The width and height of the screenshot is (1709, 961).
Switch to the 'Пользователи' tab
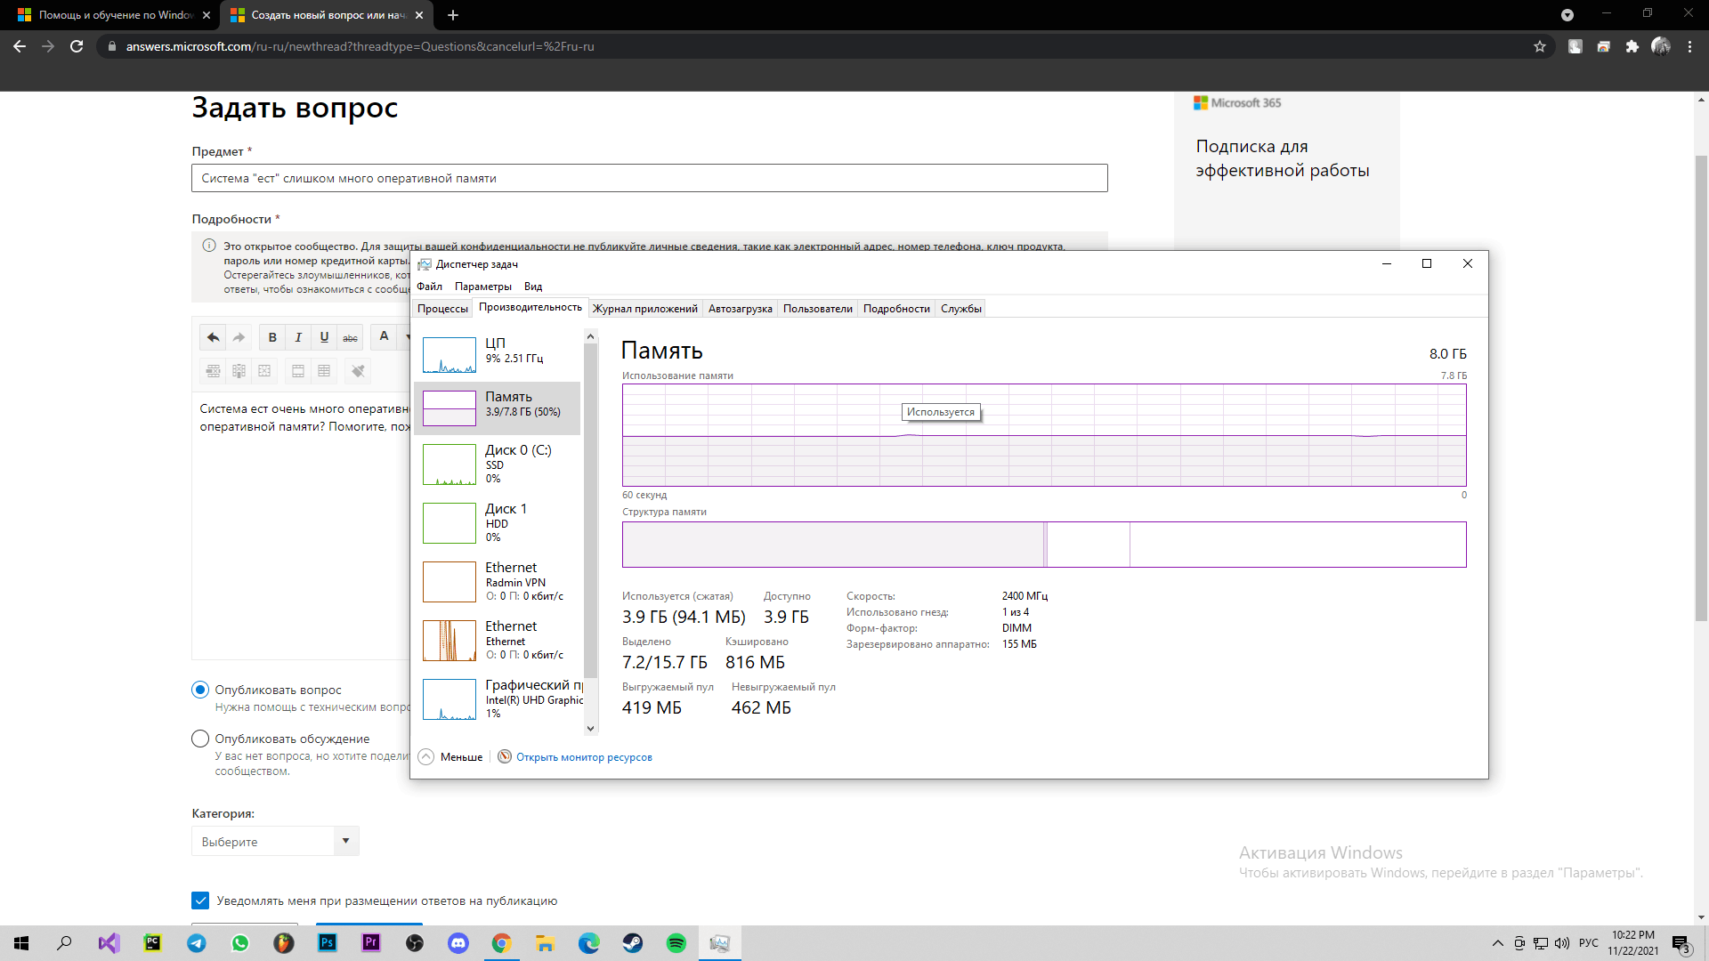818,309
